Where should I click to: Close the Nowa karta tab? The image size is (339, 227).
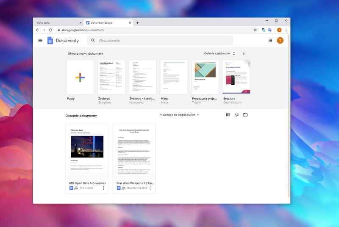click(81, 23)
